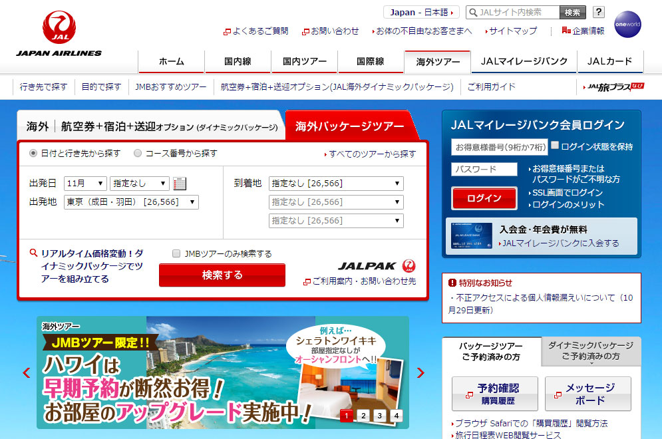662x439 pixels.
Task: Click 行き先で探す submenu item
Action: click(x=43, y=87)
